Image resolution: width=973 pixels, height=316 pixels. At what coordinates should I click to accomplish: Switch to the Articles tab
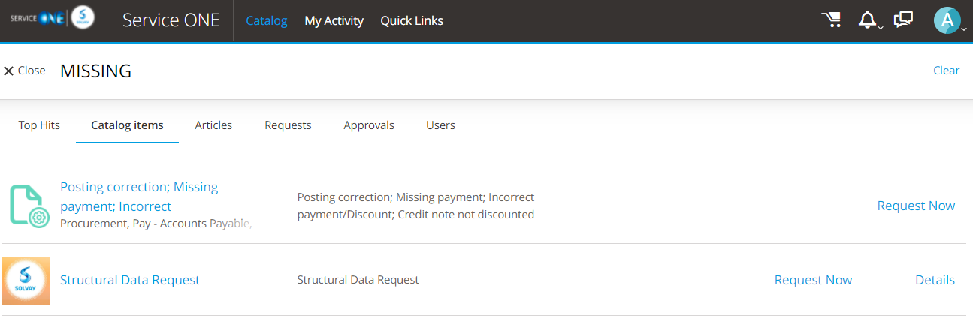coord(213,125)
